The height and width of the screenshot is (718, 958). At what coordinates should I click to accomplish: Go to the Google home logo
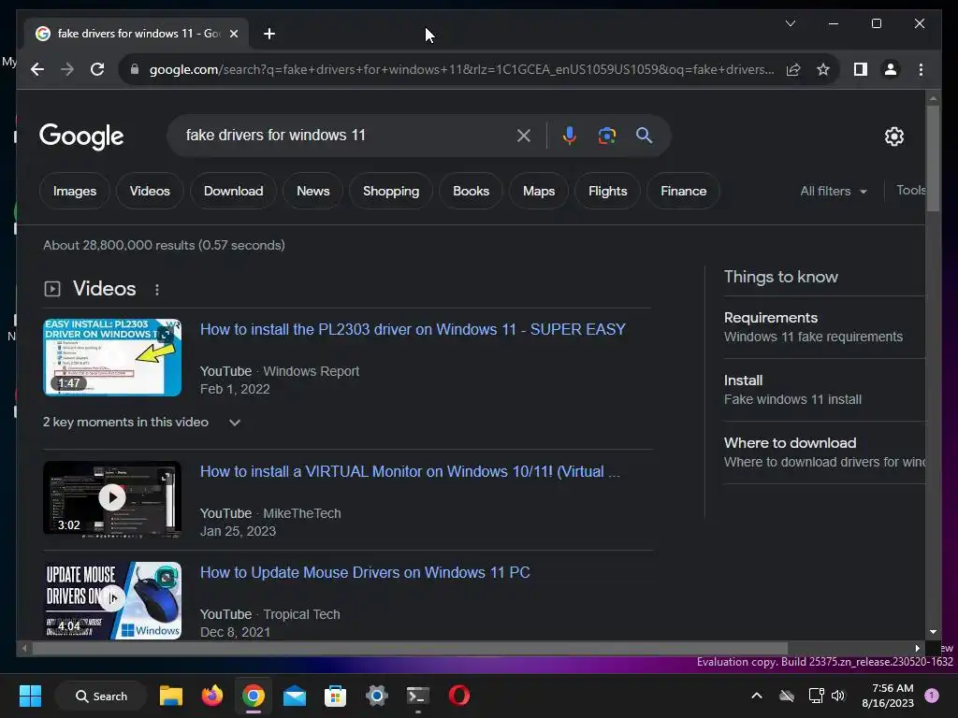(81, 136)
